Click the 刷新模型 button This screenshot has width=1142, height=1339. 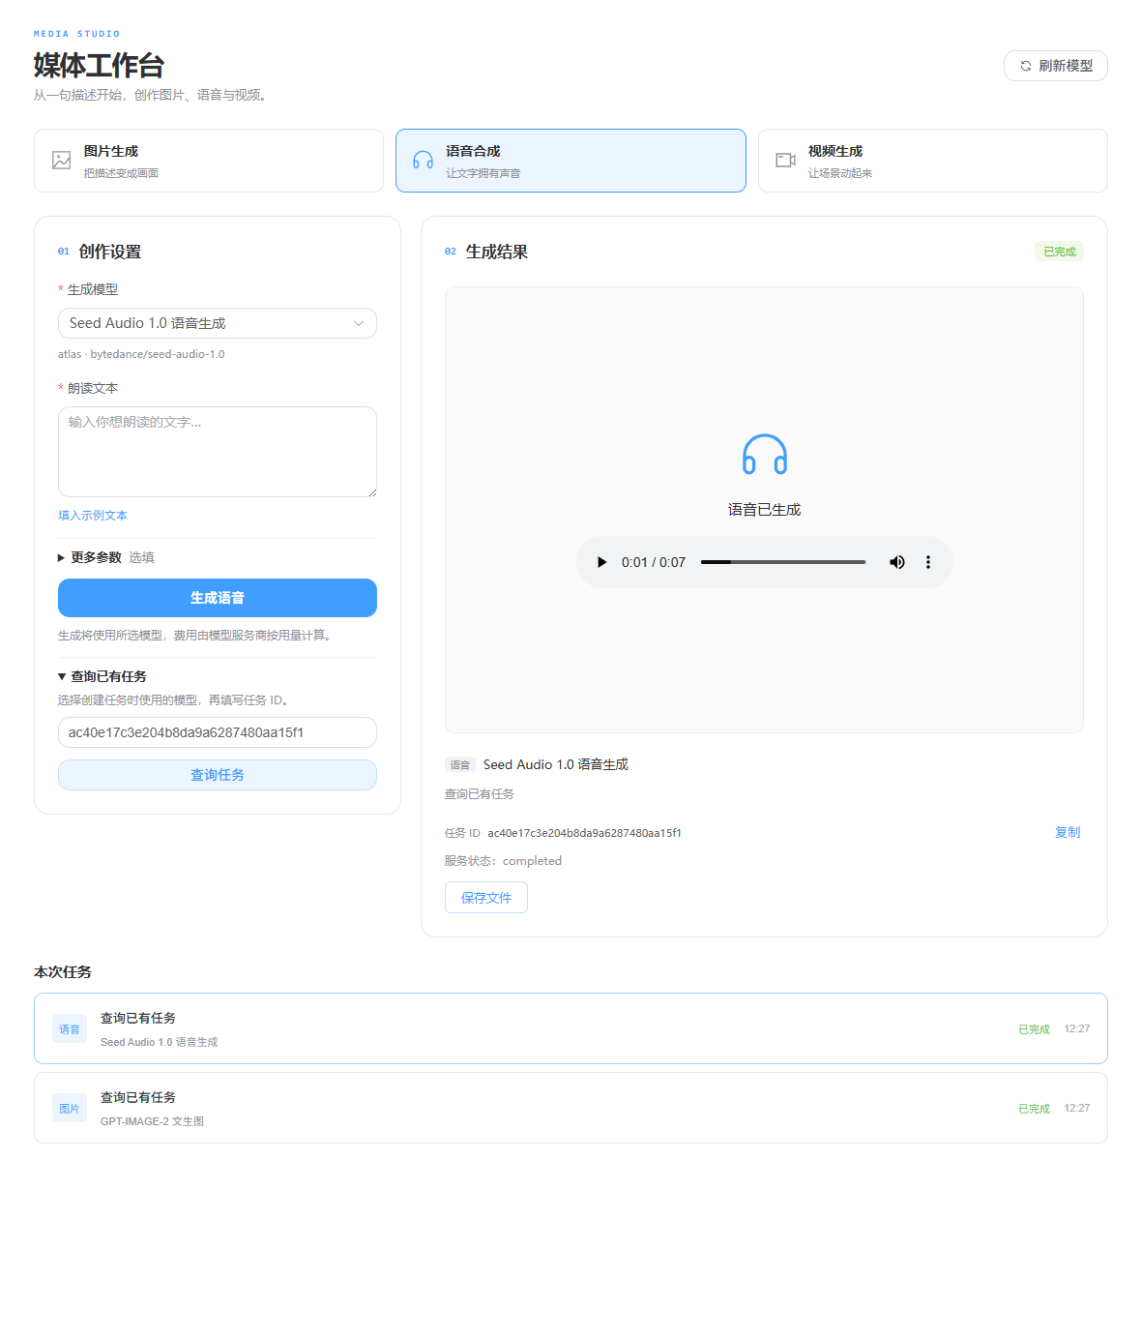[1056, 66]
